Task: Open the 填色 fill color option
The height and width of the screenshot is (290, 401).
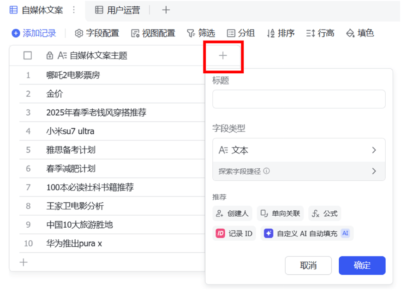Action: [x=360, y=33]
